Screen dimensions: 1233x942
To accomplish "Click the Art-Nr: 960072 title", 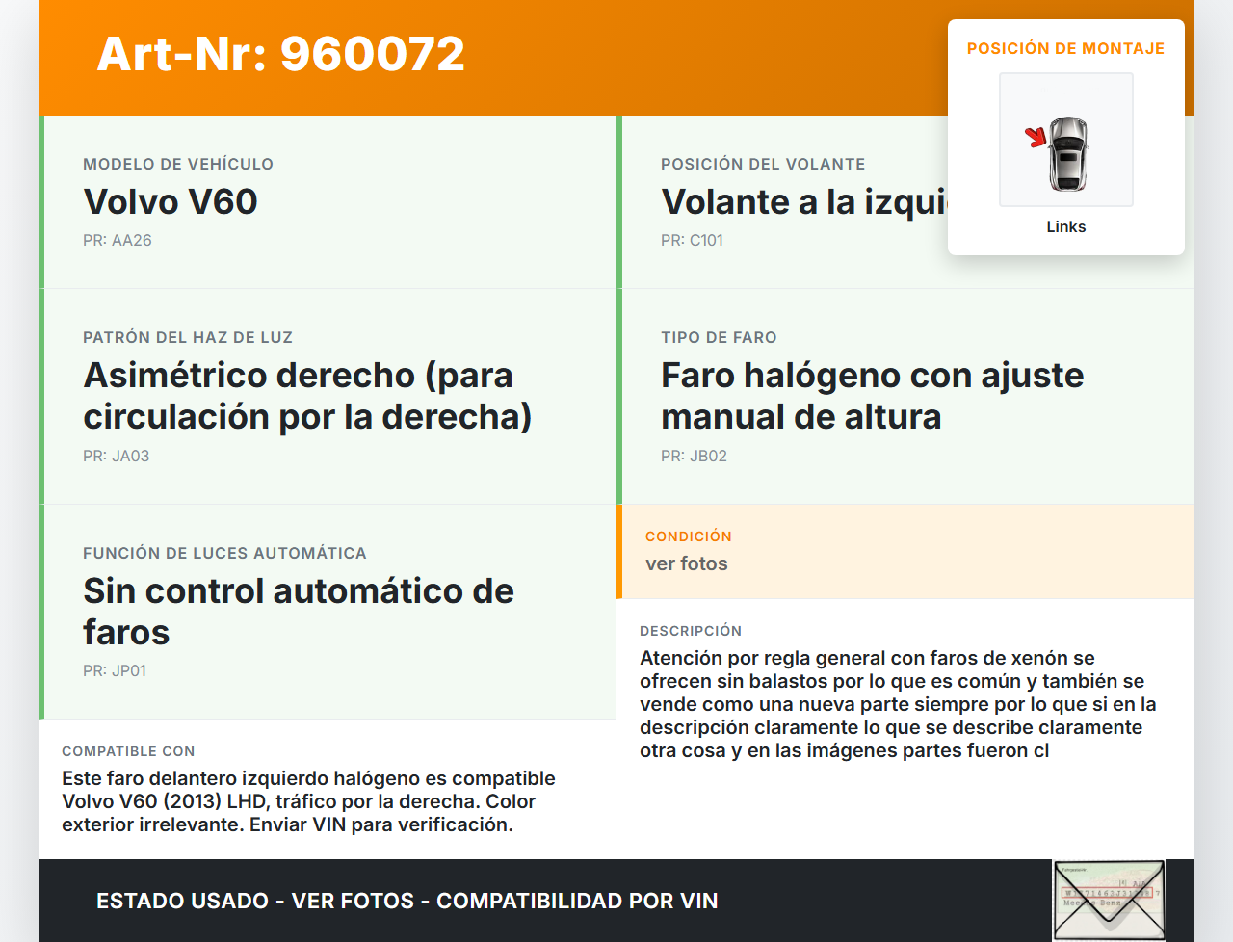I will coord(280,54).
